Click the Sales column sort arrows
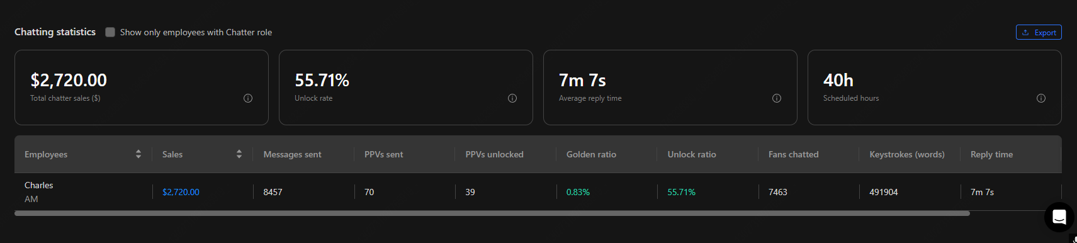Image resolution: width=1077 pixels, height=243 pixels. (239, 154)
